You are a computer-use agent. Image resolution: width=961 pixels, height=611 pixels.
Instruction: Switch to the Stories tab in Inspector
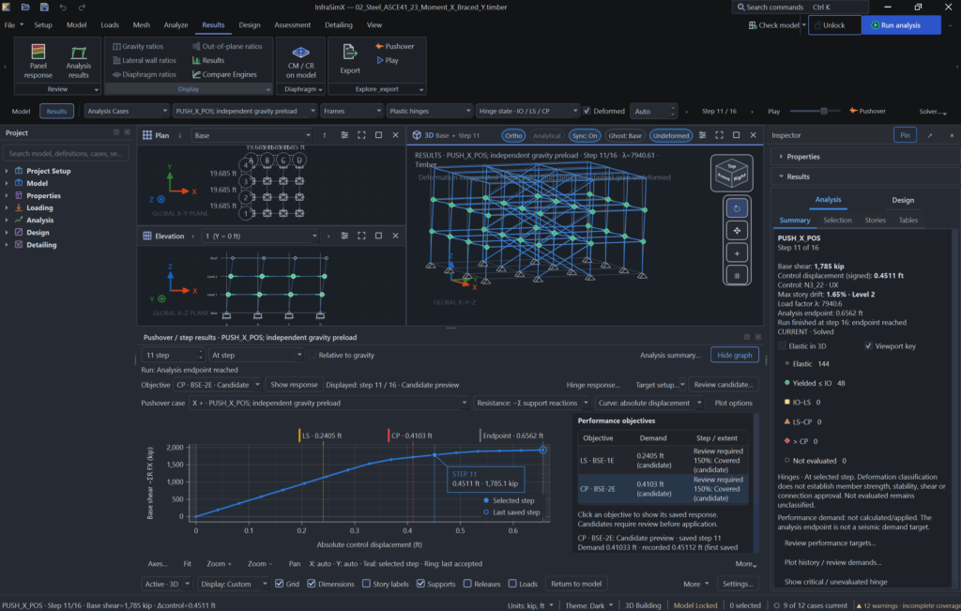coord(875,220)
